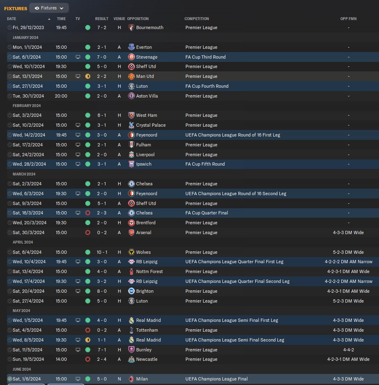Open the Sheff Utd team link on 10/1/2024
The width and height of the screenshot is (379, 385).
click(x=146, y=66)
